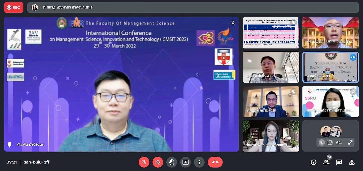363x171 pixels.
Task: Raise your hand in the meeting
Action: (x=172, y=162)
